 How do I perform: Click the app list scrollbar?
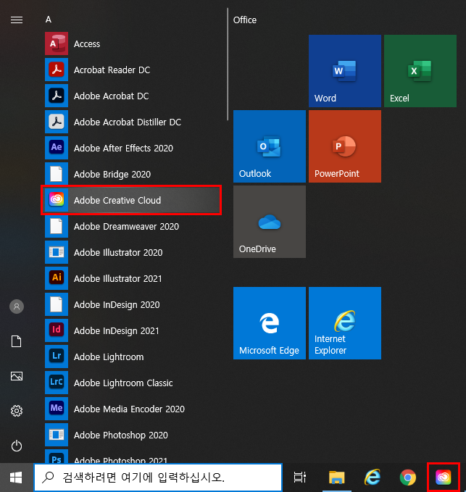point(228,64)
